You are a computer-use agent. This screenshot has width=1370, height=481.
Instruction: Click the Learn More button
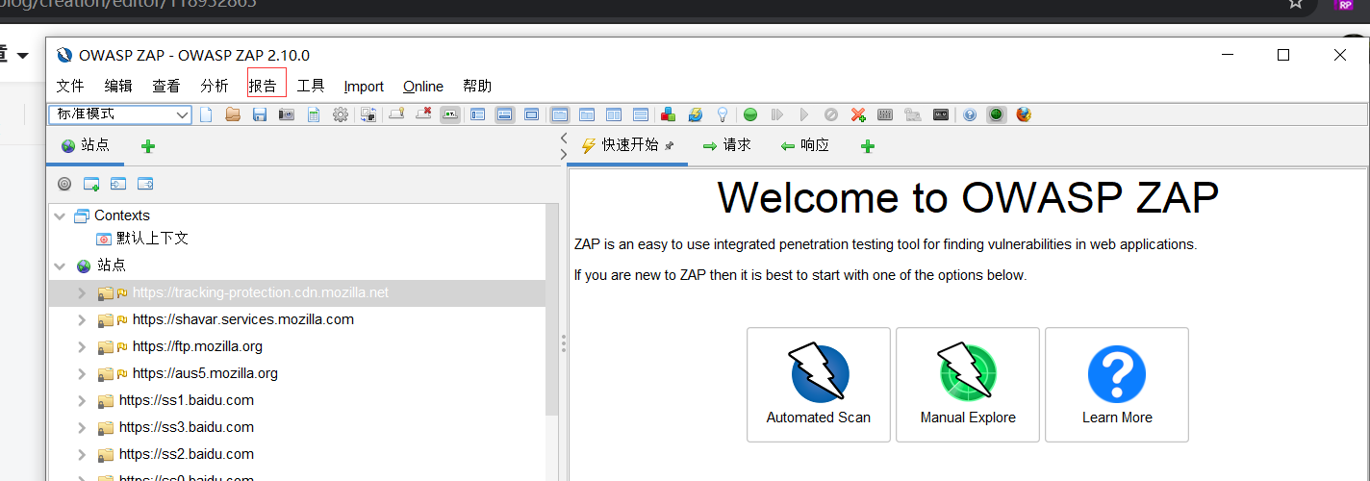(x=1117, y=385)
